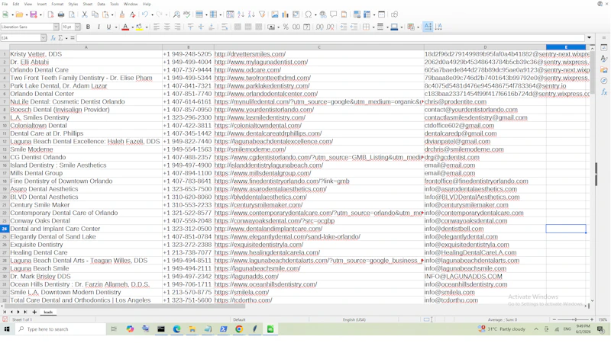Open Find and Replace
This screenshot has height=343, width=611.
[176, 14]
